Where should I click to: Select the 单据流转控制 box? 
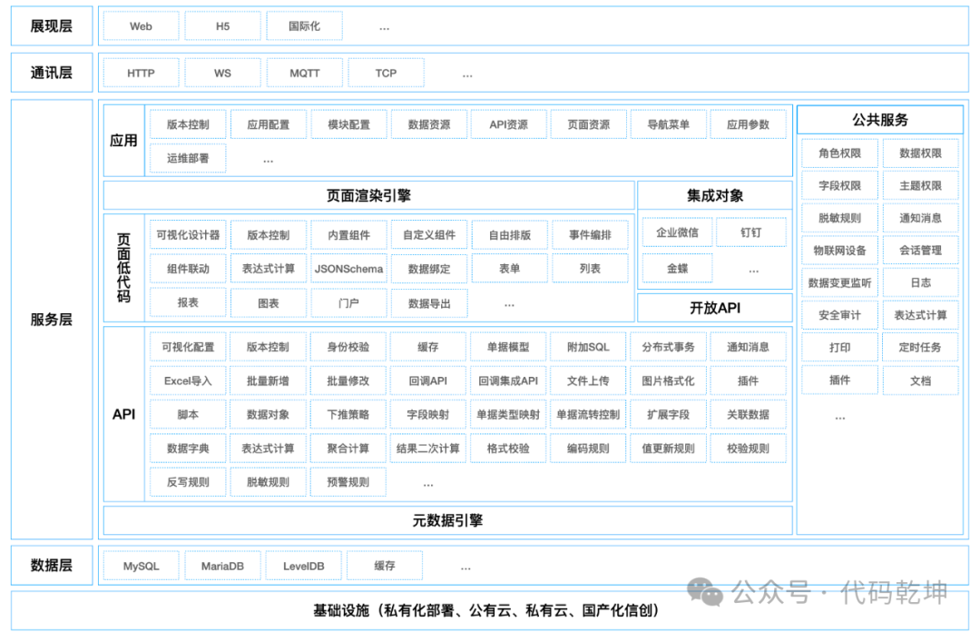(588, 414)
